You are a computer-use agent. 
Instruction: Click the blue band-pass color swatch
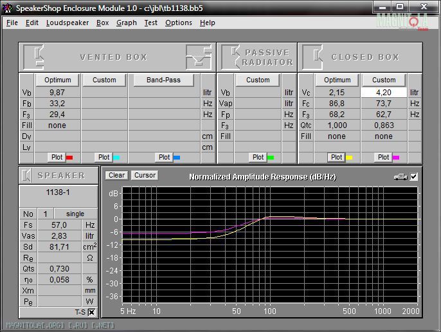click(177, 158)
